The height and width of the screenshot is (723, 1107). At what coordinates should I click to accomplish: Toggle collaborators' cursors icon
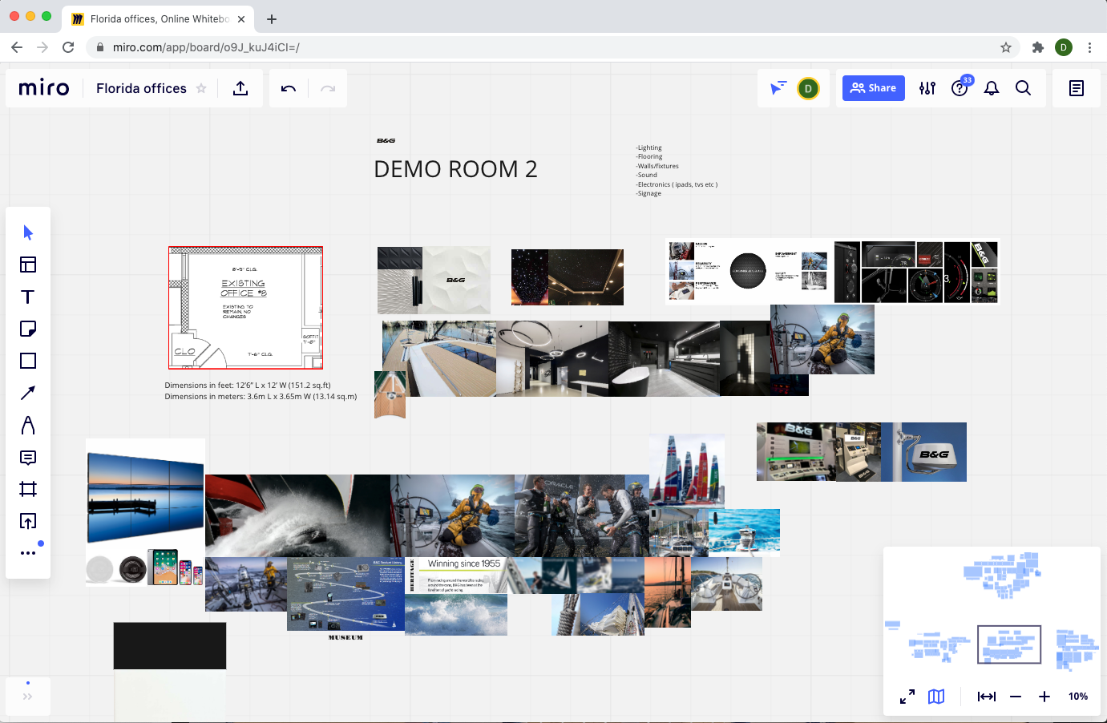click(x=778, y=88)
